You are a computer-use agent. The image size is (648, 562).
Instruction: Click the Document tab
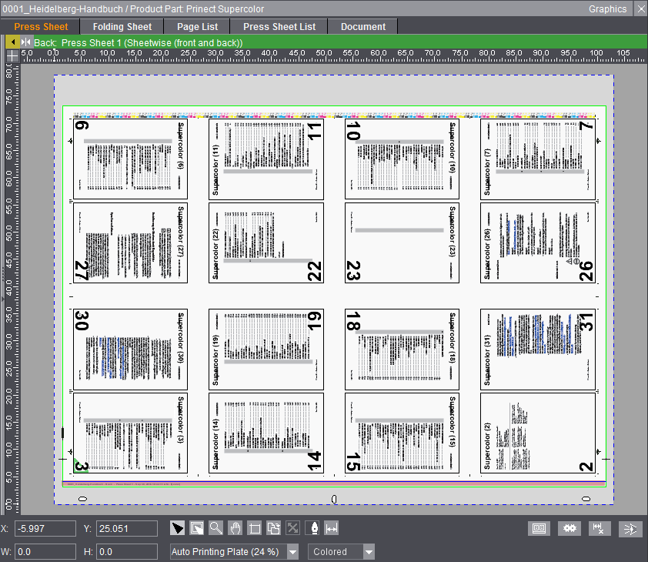pyautogui.click(x=362, y=26)
